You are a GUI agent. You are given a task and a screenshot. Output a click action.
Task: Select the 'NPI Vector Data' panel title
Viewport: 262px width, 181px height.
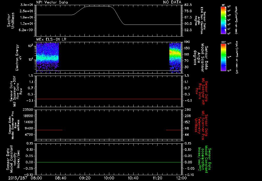(52, 2)
